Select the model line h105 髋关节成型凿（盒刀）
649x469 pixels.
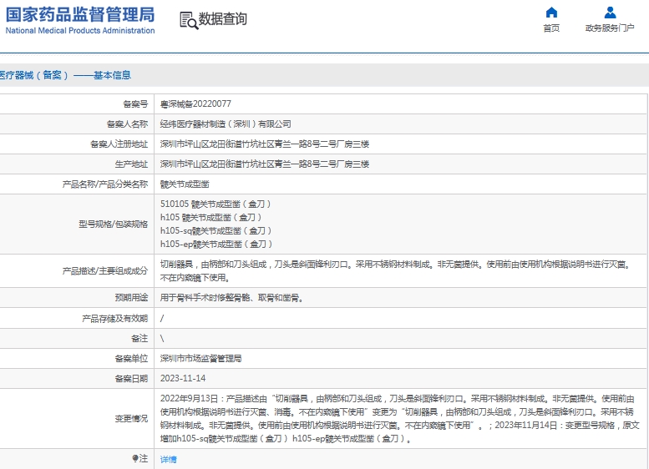click(x=210, y=217)
